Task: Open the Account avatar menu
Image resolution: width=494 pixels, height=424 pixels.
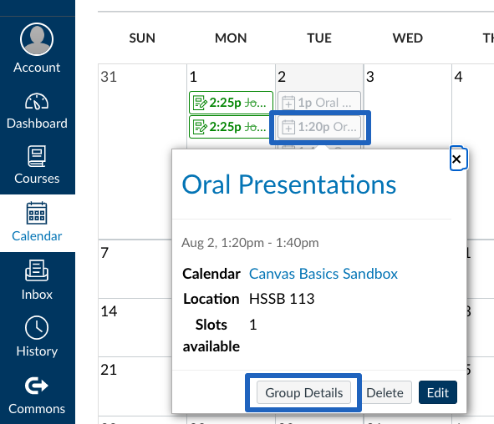Action: click(37, 39)
